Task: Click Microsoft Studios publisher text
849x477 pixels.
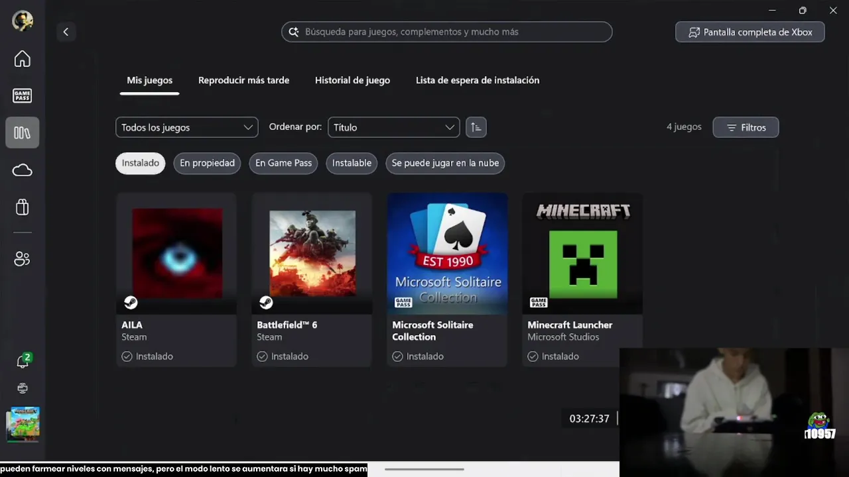Action: pos(563,337)
